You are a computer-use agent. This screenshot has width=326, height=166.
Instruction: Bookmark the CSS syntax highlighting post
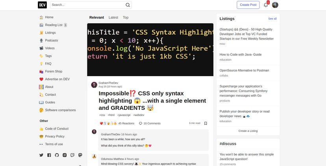pos(206,123)
